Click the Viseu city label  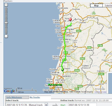click(x=75, y=46)
